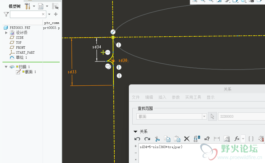Toggle the tree visibility eye icon
Image resolution: width=265 pixels, height=163 pixels.
(x=55, y=6)
